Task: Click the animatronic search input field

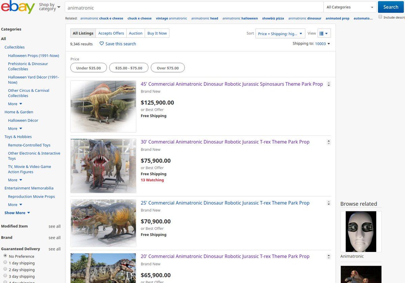Action: point(194,7)
